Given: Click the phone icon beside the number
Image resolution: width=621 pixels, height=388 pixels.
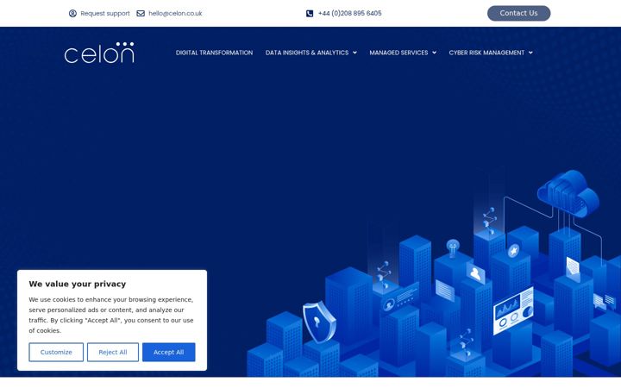Looking at the screenshot, I should 310,14.
